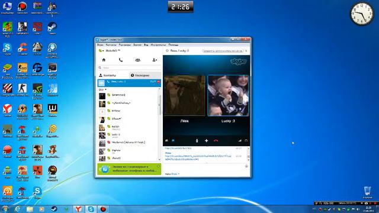
Task: Select the active call conversation row
Action: click(129, 83)
